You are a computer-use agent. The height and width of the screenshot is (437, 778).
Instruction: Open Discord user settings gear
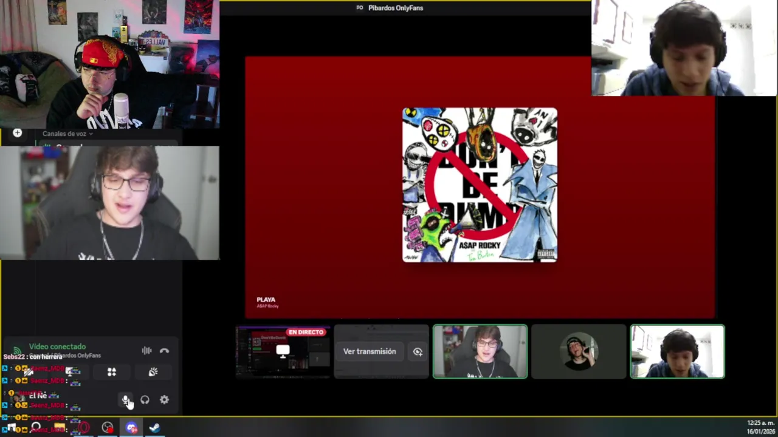click(x=164, y=400)
